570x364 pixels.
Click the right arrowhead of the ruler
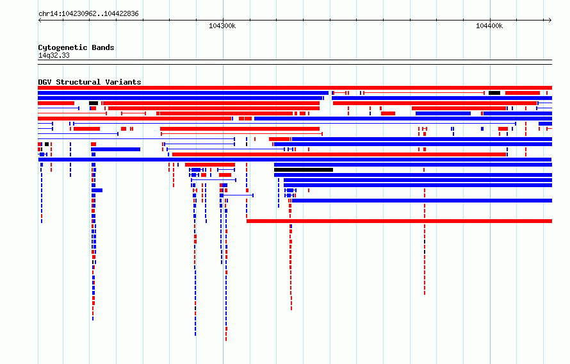550,21
